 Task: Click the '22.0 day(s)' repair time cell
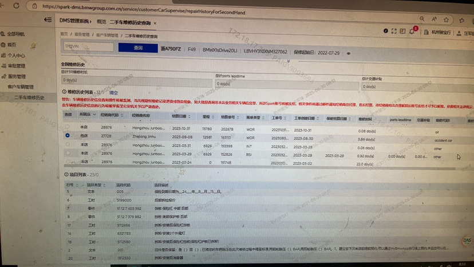(x=365, y=164)
